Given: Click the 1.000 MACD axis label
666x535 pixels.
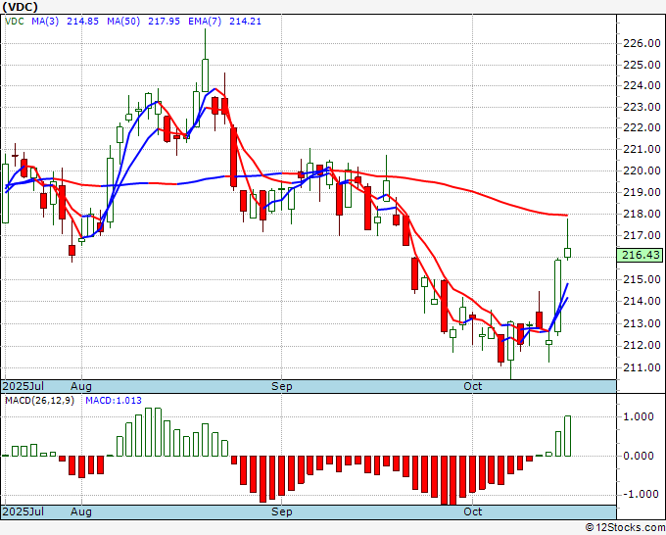Looking at the screenshot, I should click(638, 416).
